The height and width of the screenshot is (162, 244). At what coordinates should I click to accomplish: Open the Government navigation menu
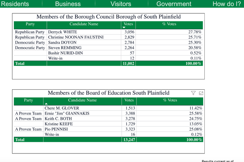tap(174, 4)
